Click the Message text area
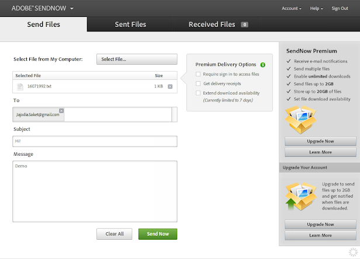 click(95, 191)
